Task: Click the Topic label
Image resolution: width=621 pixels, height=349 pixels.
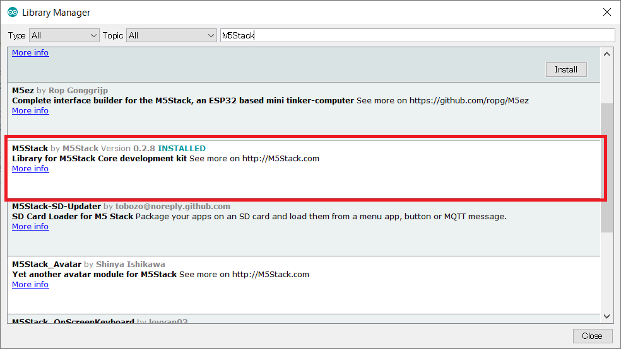Action: 113,35
